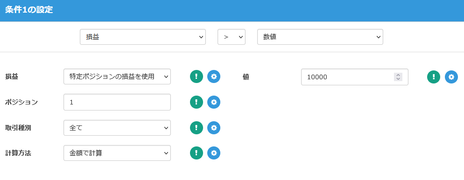The image size is (464, 180).
Task: Open the top 損益 condition dropdown
Action: 143,37
